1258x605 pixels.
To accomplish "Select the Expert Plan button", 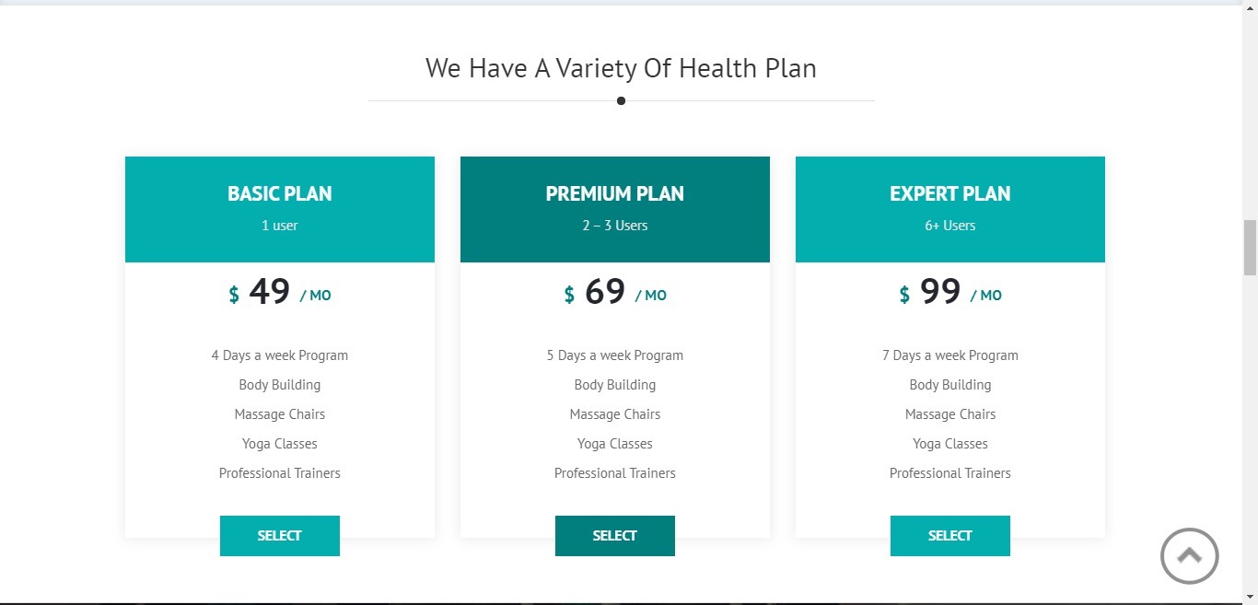I will click(950, 536).
